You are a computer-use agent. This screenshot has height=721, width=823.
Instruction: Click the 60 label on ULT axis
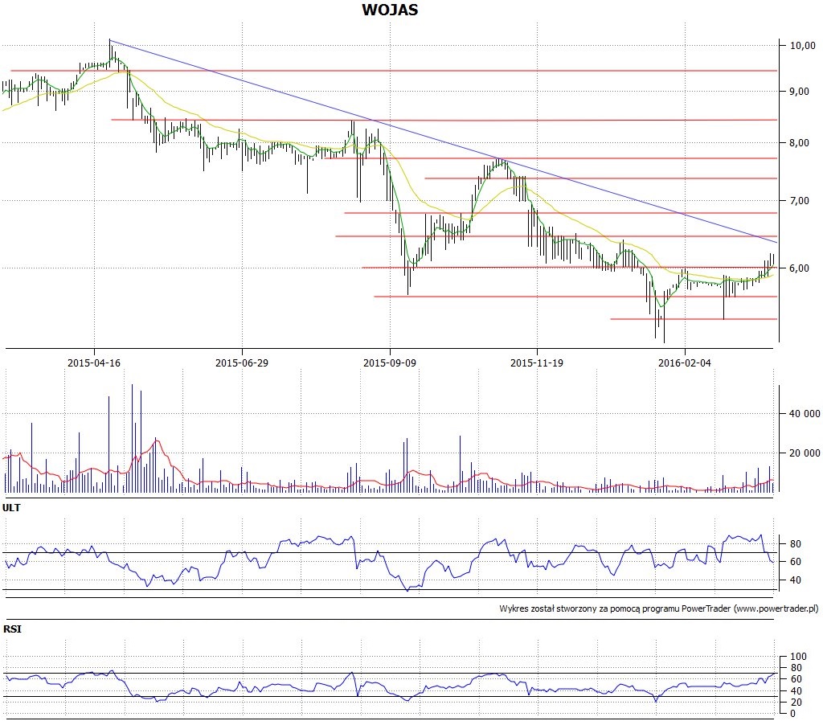795,562
